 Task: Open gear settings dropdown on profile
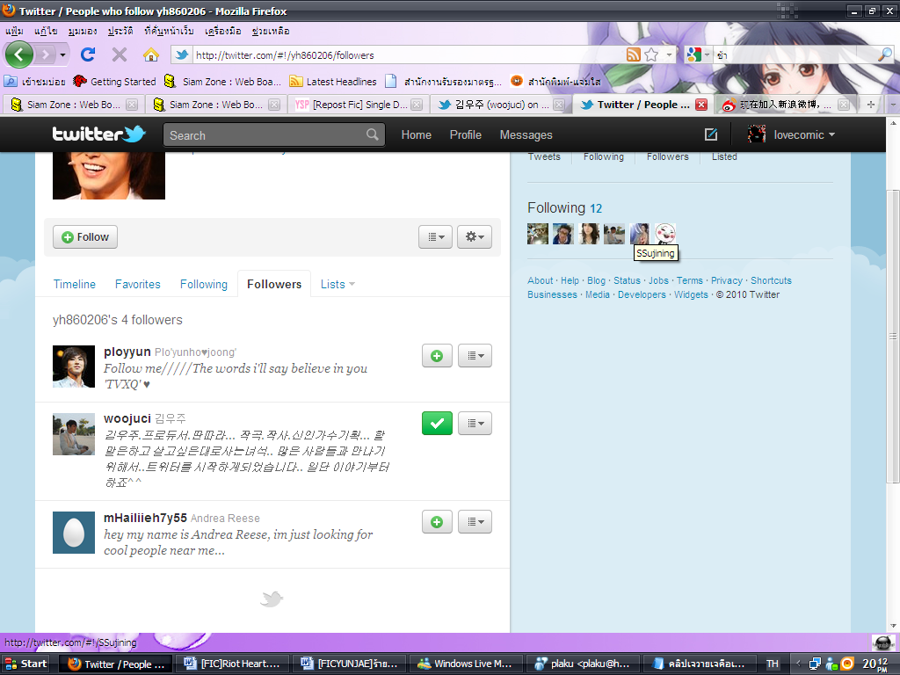[475, 237]
